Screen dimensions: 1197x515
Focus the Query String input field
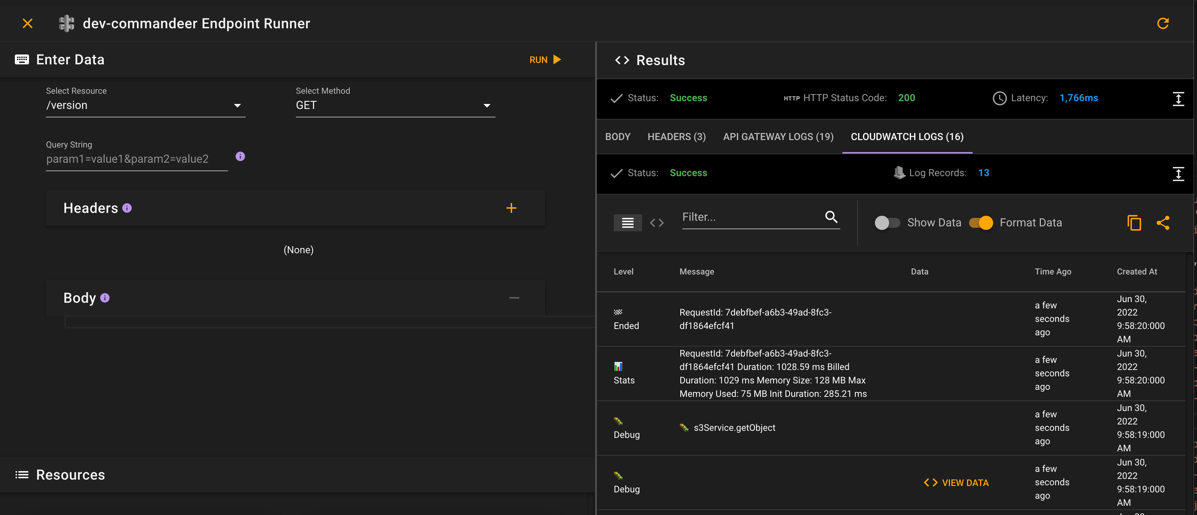point(137,159)
